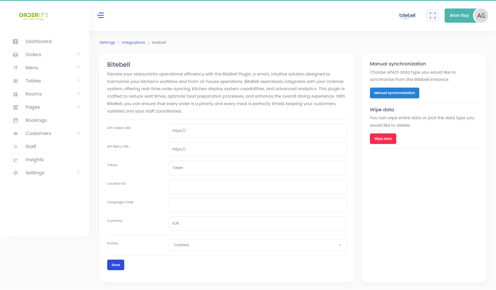Select the Pages sidebar label
Viewport: 496px width, 290px height.
(x=33, y=107)
